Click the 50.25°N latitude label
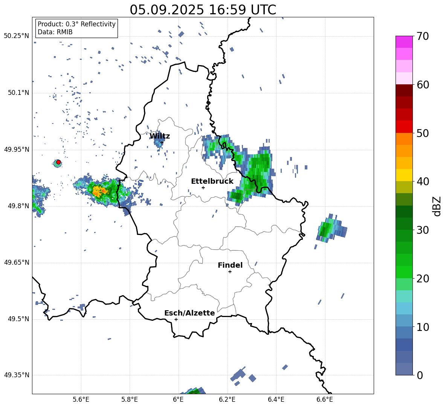446x407 pixels. tap(17, 36)
